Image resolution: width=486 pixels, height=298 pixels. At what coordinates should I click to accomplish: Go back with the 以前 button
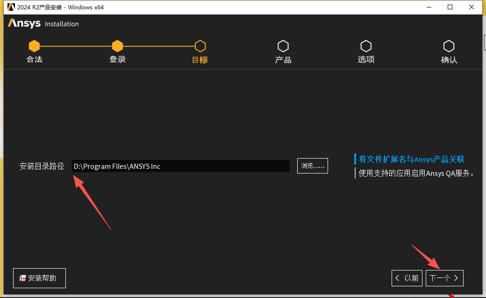pyautogui.click(x=407, y=278)
